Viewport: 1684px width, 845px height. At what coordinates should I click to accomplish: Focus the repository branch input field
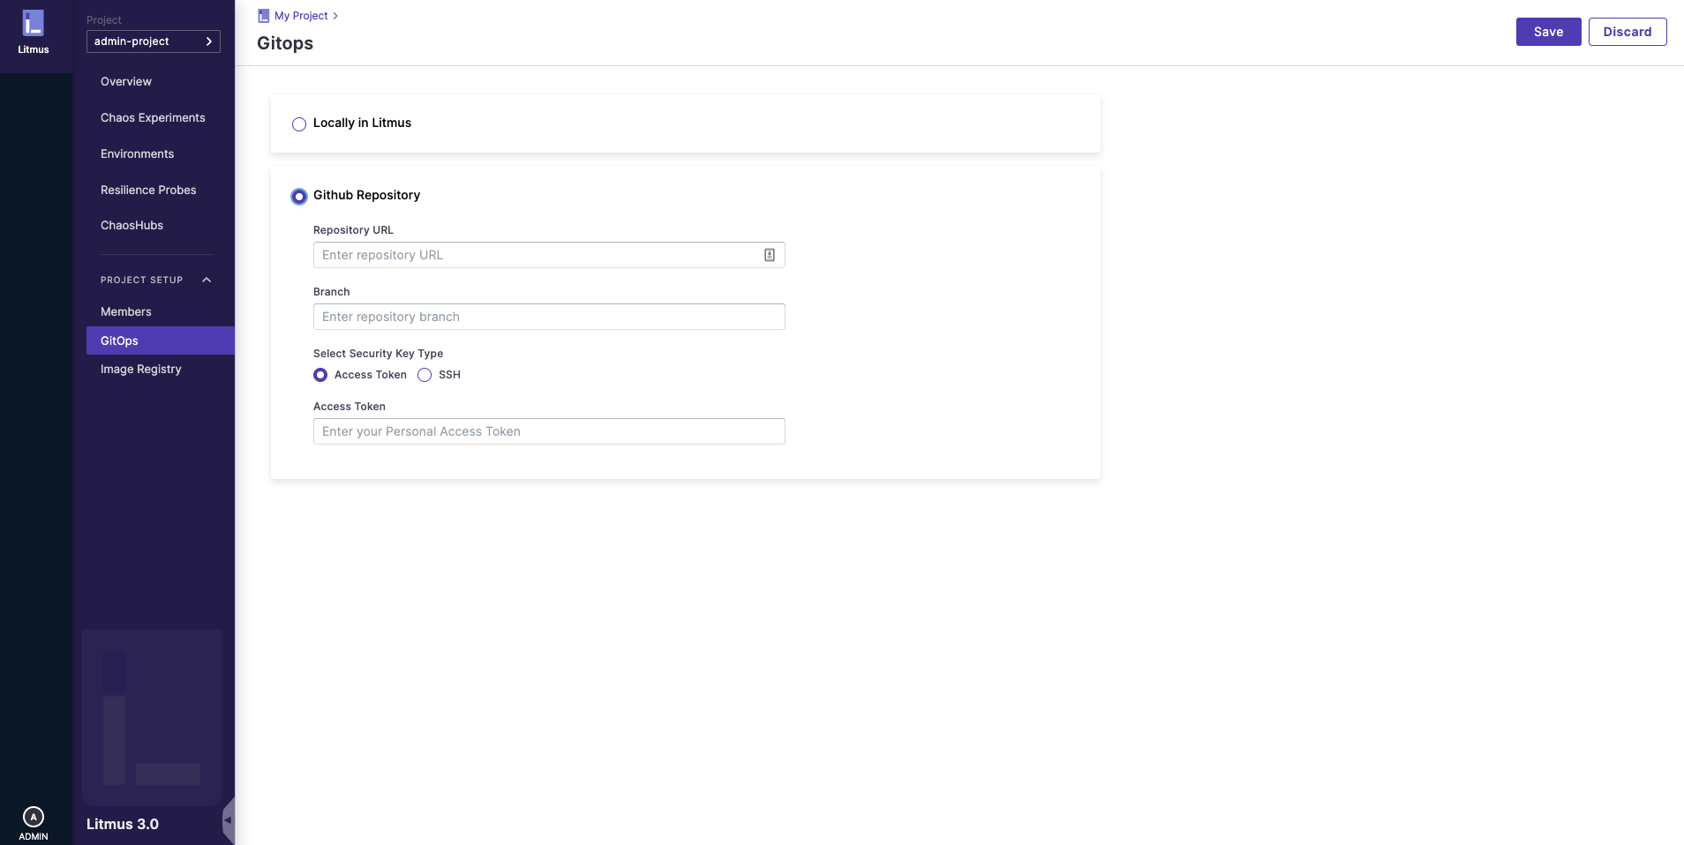(x=549, y=317)
